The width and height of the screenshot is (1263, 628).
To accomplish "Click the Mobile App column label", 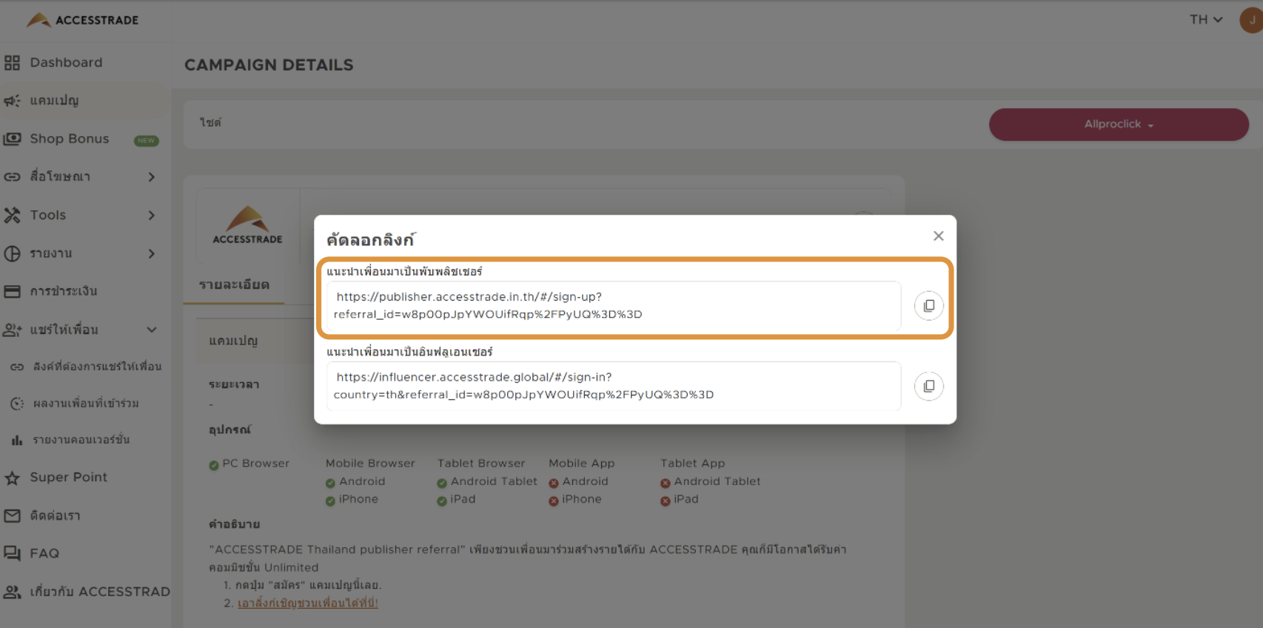I will [581, 463].
